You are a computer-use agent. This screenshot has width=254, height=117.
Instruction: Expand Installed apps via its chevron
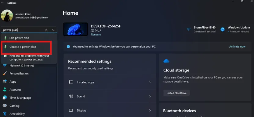pos(150,82)
